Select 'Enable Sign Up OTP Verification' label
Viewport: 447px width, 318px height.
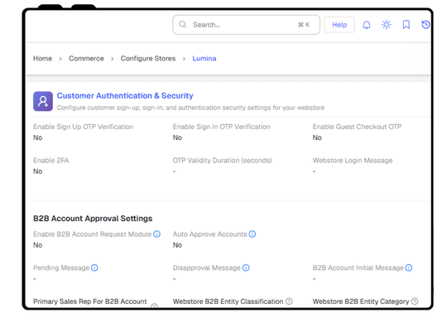click(x=84, y=127)
